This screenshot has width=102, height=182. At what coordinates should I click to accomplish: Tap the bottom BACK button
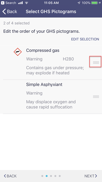click(10, 176)
